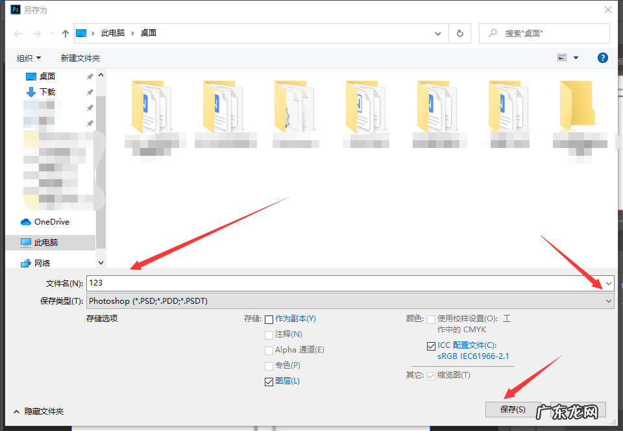The width and height of the screenshot is (623, 431).
Task: Select 桌面 in the address path
Action: 149,33
